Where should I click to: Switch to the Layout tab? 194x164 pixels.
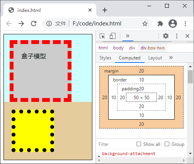tap(155, 58)
